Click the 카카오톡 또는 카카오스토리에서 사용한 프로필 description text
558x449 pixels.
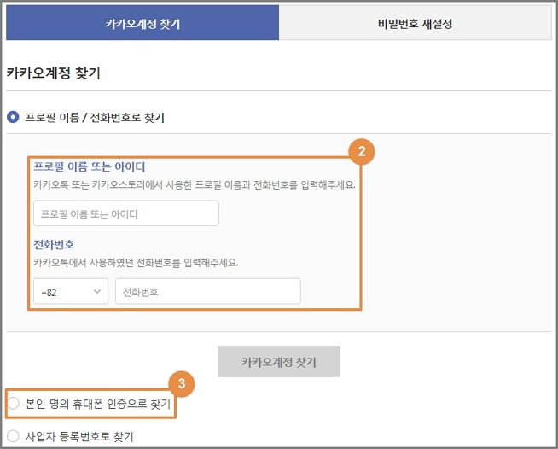195,184
